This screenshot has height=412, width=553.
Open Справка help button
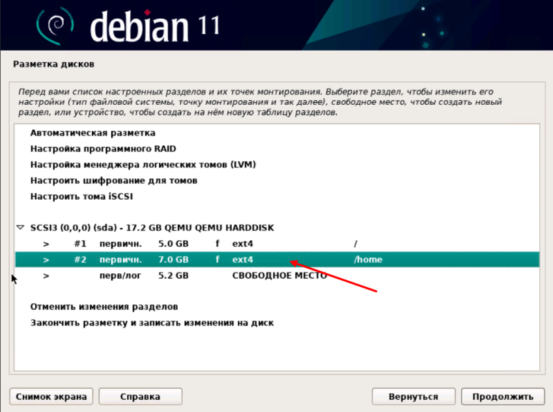(140, 396)
